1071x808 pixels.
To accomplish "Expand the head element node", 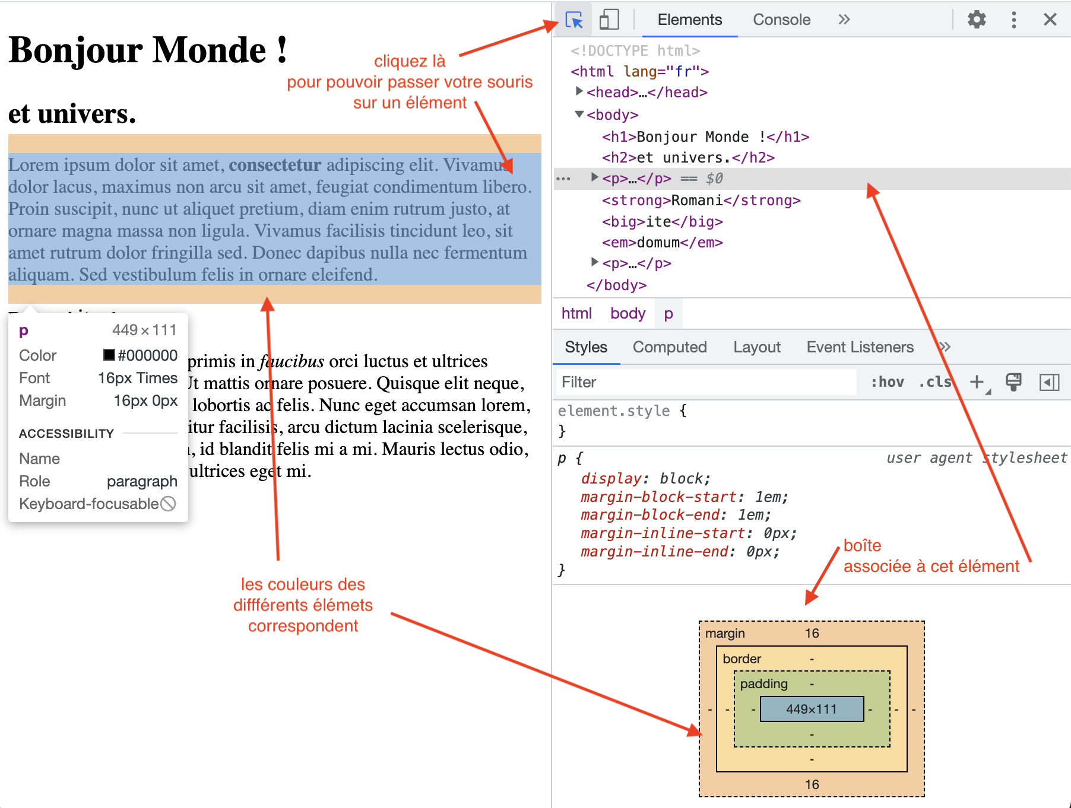I will tap(579, 92).
